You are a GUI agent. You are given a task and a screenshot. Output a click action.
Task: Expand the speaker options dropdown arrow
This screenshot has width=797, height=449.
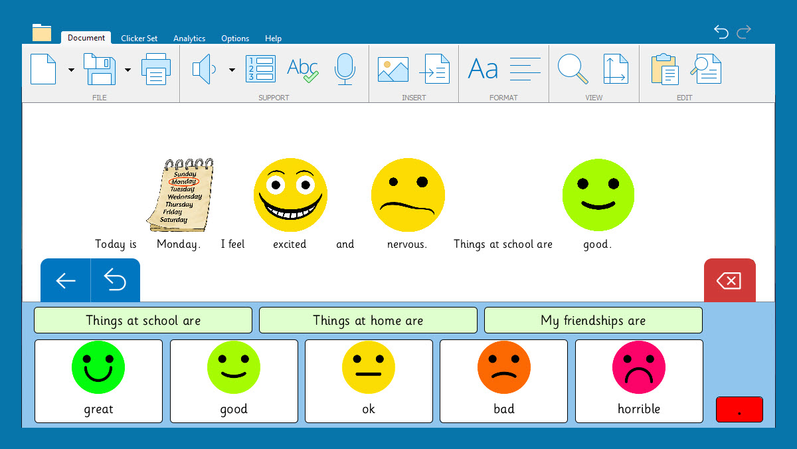pos(232,70)
